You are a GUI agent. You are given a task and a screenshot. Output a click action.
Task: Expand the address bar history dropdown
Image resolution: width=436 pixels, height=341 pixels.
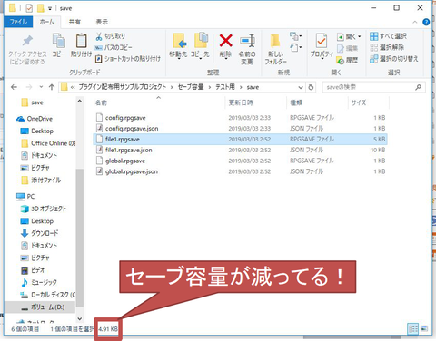[301, 87]
